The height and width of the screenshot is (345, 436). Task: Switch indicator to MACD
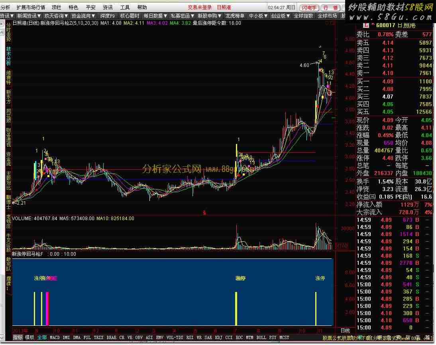click(55, 337)
